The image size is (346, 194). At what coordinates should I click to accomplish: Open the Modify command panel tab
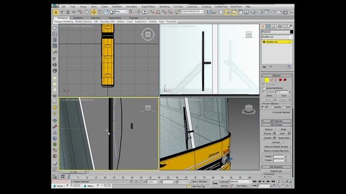(x=268, y=26)
